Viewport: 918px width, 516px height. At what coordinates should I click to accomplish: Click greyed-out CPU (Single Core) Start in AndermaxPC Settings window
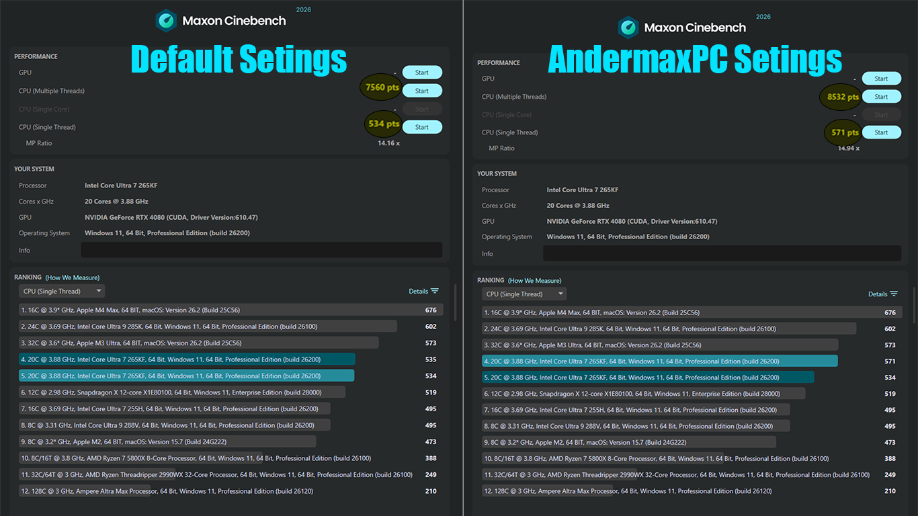(x=881, y=115)
